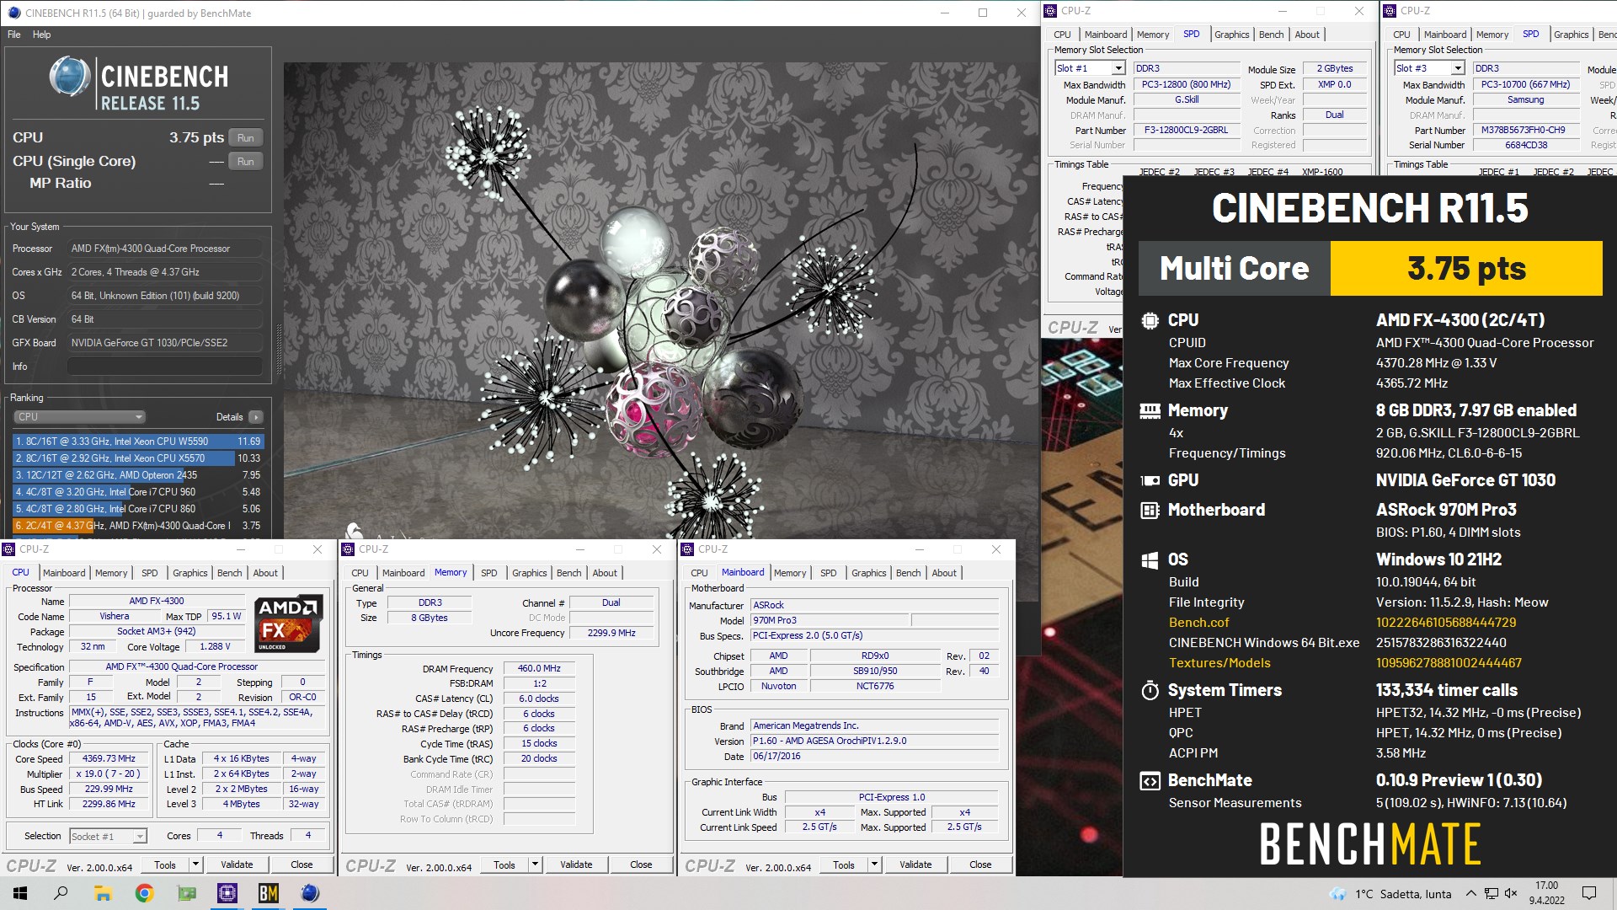
Task: Click the Info text field in Cinebench
Action: tap(164, 367)
